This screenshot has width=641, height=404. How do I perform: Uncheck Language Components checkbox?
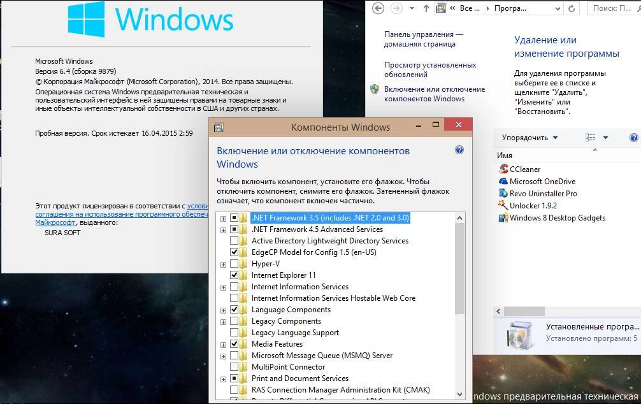(234, 310)
